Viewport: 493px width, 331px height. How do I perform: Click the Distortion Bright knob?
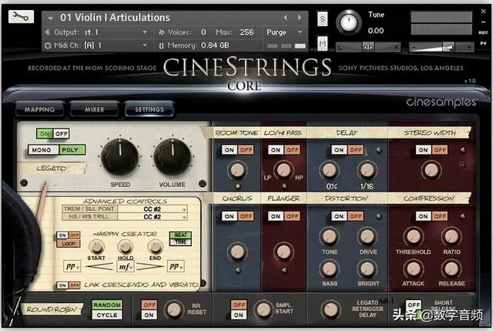pos(367,269)
